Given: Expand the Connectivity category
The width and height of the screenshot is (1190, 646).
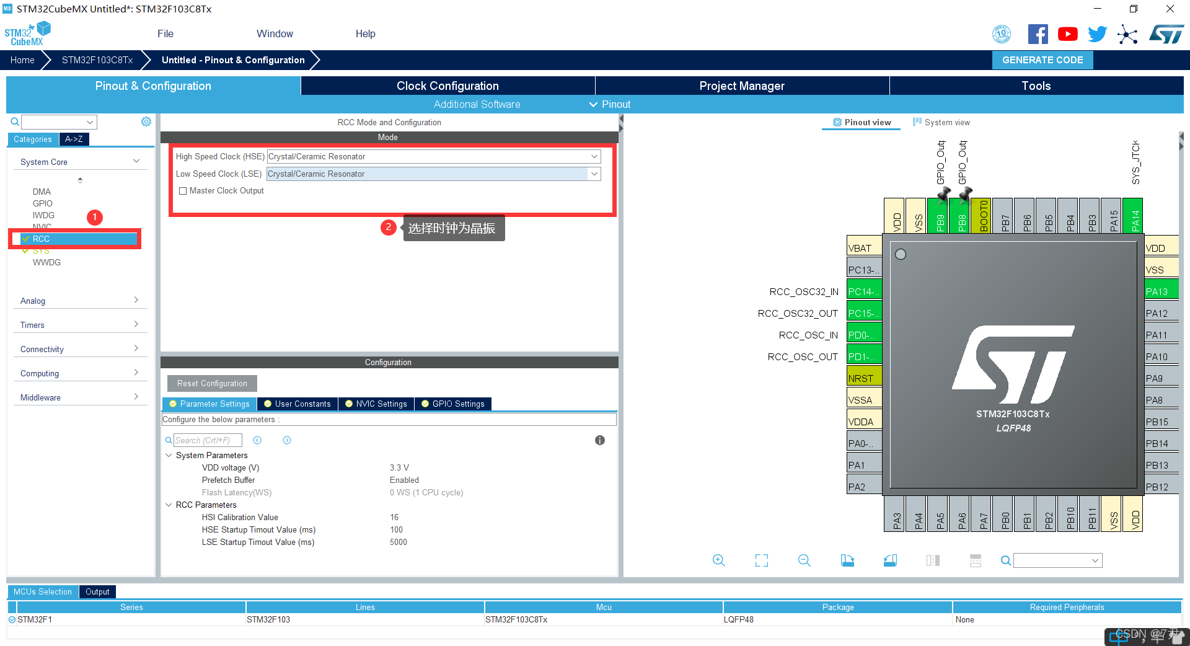Looking at the screenshot, I should pyautogui.click(x=136, y=348).
